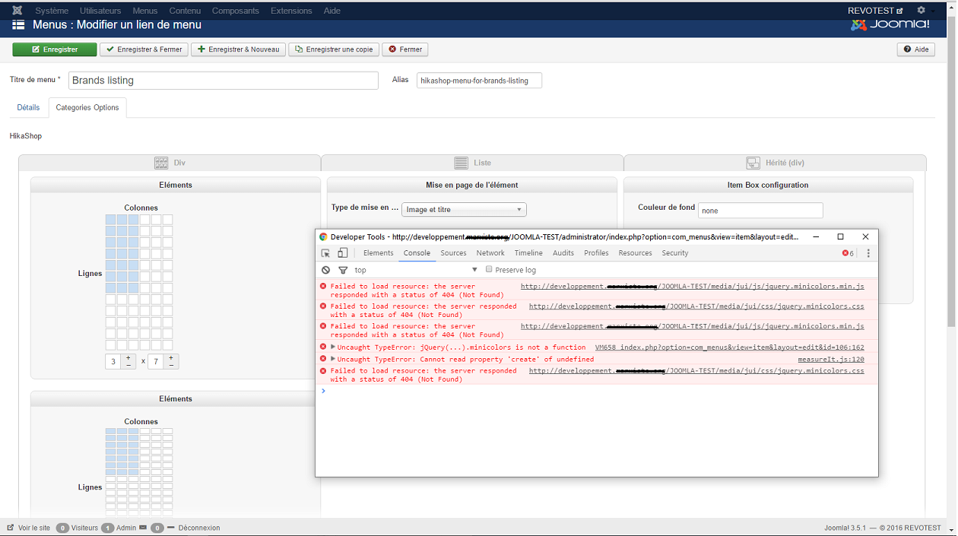
Task: Click the Div layout grid icon
Action: coord(161,163)
